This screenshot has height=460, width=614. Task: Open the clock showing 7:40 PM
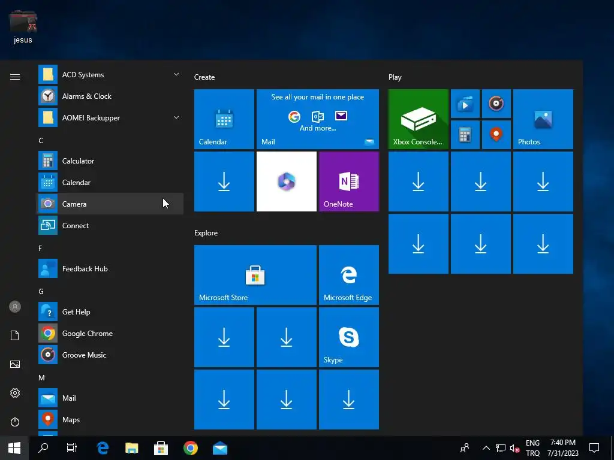tap(562, 448)
